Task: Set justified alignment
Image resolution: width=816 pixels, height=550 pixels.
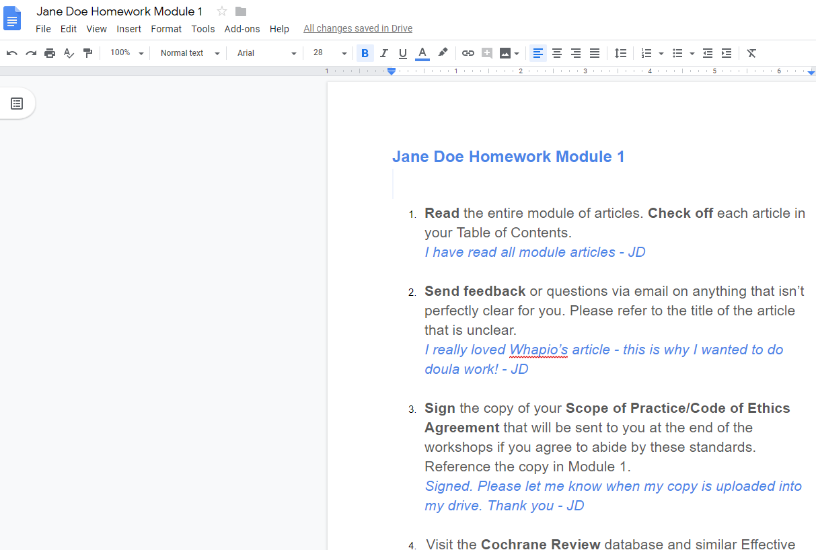Action: [595, 53]
